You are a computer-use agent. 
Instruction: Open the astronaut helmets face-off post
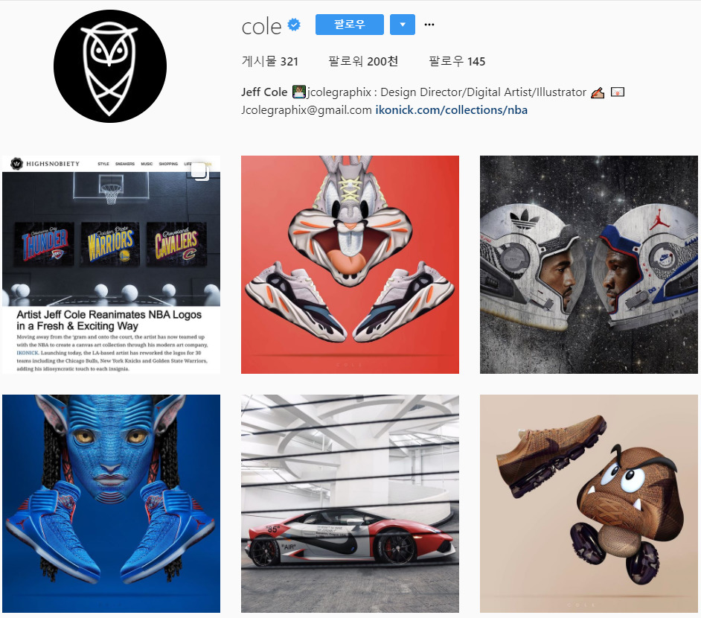pyautogui.click(x=589, y=265)
